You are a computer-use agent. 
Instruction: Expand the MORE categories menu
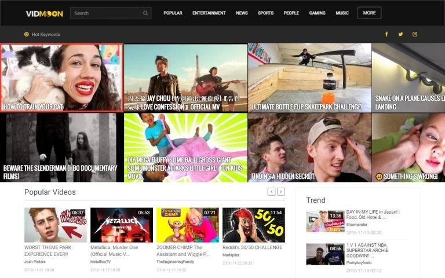(x=369, y=13)
